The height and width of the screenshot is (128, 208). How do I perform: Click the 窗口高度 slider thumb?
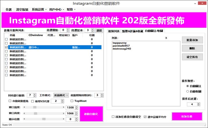tap(35, 113)
